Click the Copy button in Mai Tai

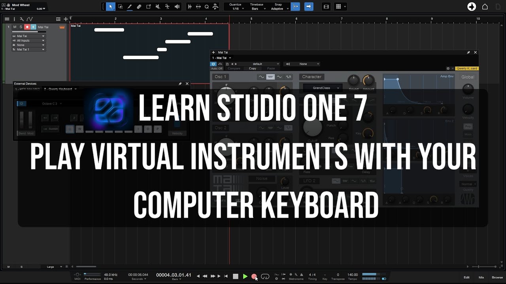[x=253, y=69]
